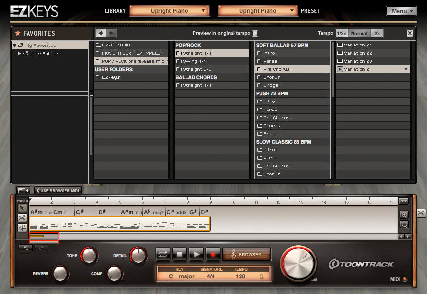Open the Library Upright Piano dropdown
427x294 pixels.
pyautogui.click(x=169, y=10)
